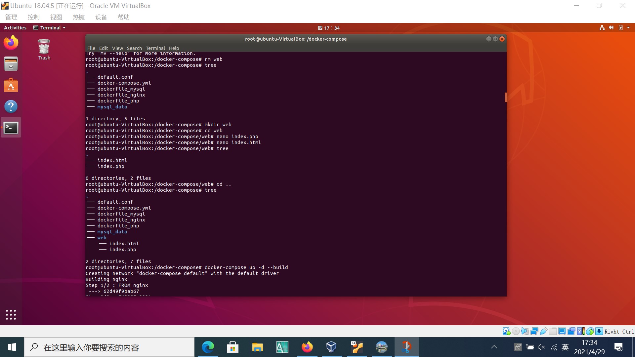This screenshot has height=357, width=635.
Task: Open VirtualBox 设备 menu
Action: (101, 17)
